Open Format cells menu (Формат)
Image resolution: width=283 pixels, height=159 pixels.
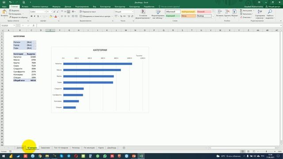tap(234, 14)
